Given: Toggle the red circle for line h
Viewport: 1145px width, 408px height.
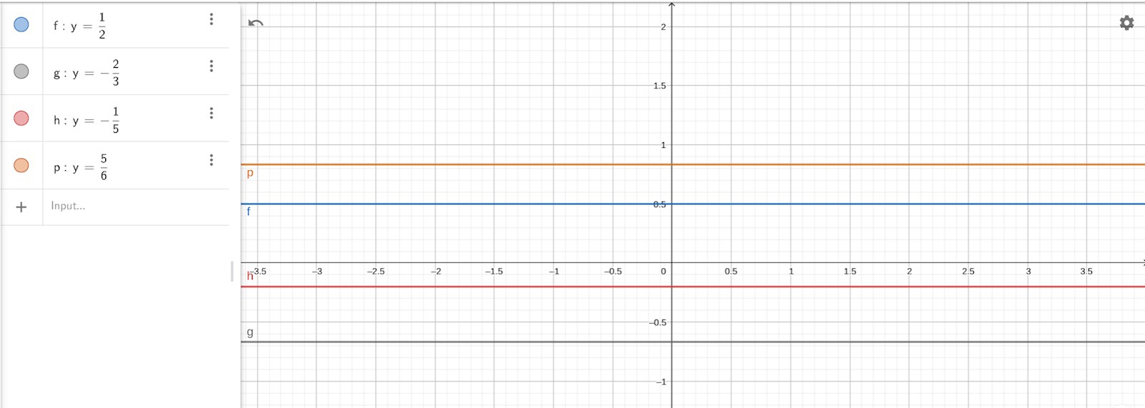Looking at the screenshot, I should 21,119.
